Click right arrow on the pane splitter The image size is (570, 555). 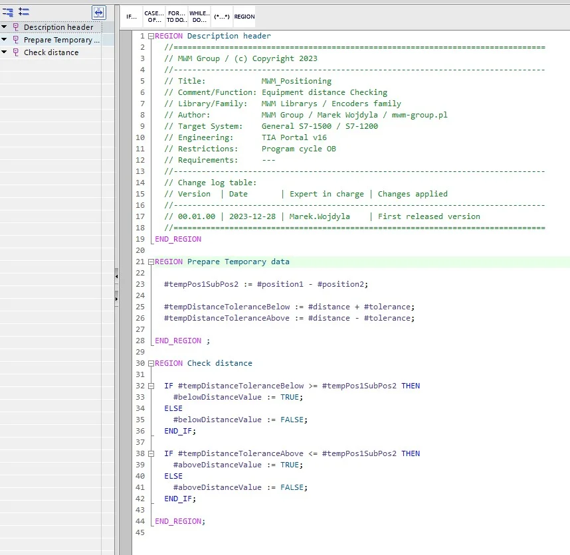click(x=116, y=299)
